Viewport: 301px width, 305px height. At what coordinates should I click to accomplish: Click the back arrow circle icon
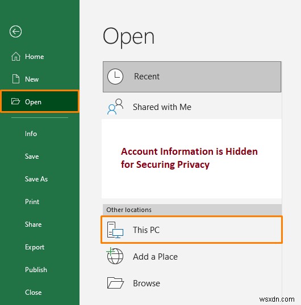(15, 31)
